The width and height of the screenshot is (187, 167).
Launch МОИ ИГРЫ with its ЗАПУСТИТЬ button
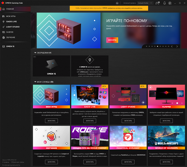click(x=51, y=121)
